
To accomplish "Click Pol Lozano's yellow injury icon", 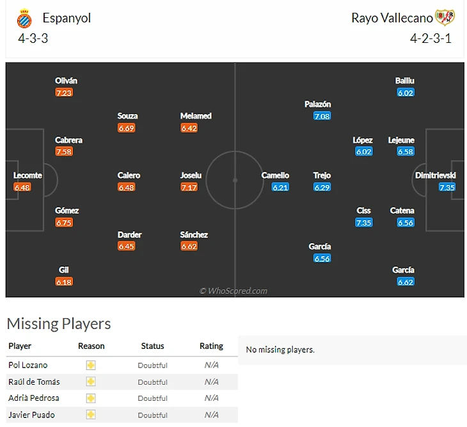I will tap(91, 365).
